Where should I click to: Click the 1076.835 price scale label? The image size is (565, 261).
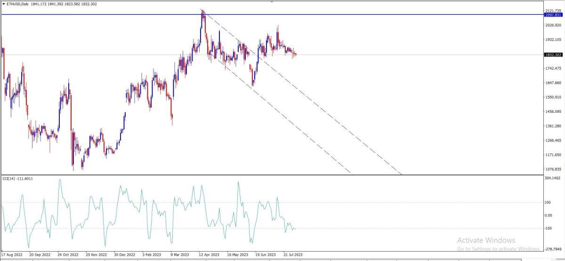click(553, 169)
